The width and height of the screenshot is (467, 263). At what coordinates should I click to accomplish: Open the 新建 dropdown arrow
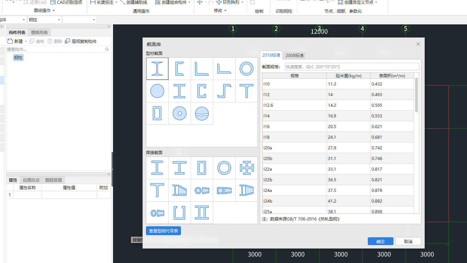click(x=26, y=41)
